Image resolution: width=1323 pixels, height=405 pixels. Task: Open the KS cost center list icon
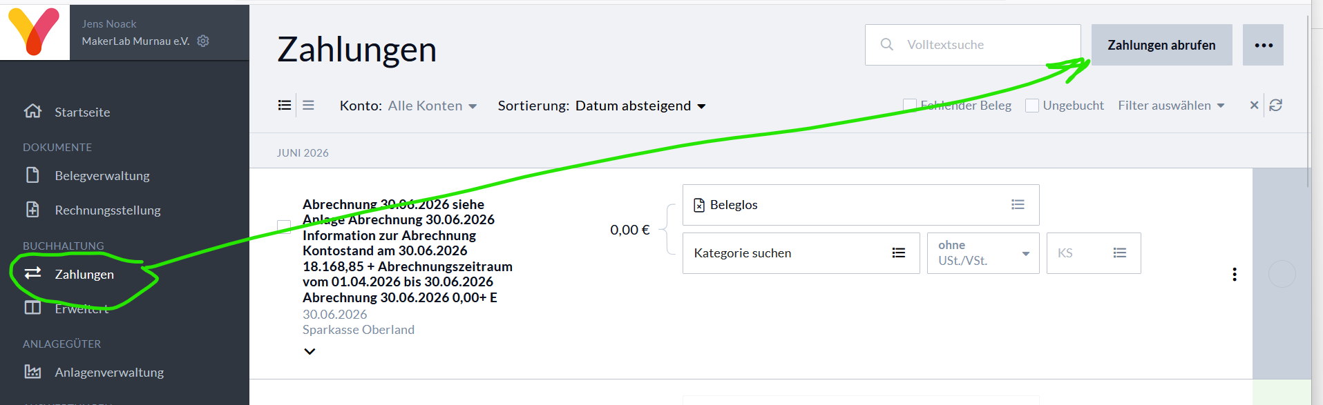click(x=1120, y=253)
